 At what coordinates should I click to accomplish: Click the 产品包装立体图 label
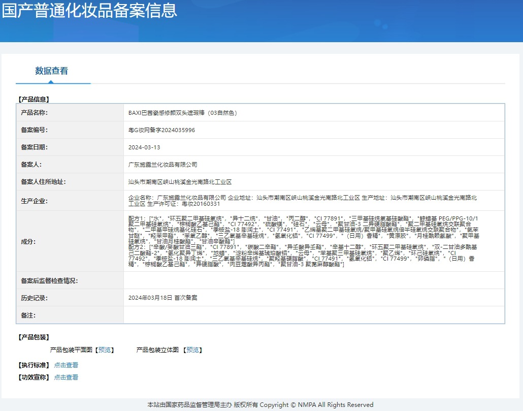coord(157,350)
